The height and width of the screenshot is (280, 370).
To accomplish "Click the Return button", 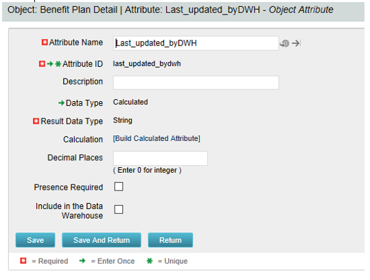I will pos(170,240).
